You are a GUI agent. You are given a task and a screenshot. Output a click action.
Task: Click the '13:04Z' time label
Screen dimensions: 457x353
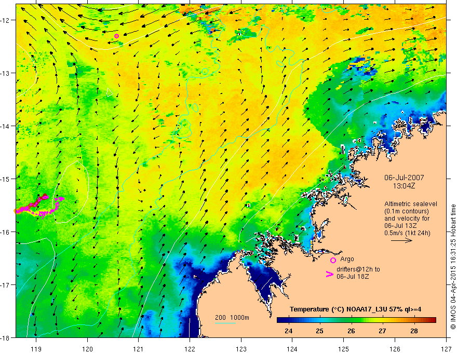coord(404,186)
